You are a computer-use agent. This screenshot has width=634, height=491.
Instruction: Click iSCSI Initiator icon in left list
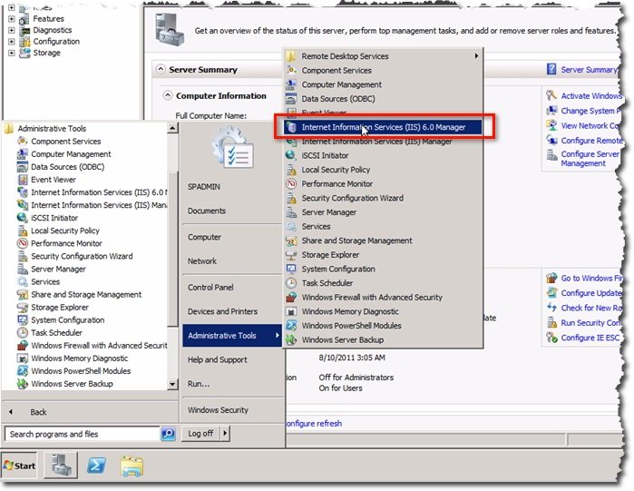click(23, 218)
